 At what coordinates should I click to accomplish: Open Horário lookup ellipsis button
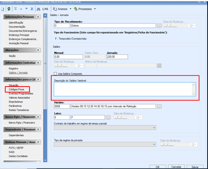(159, 106)
